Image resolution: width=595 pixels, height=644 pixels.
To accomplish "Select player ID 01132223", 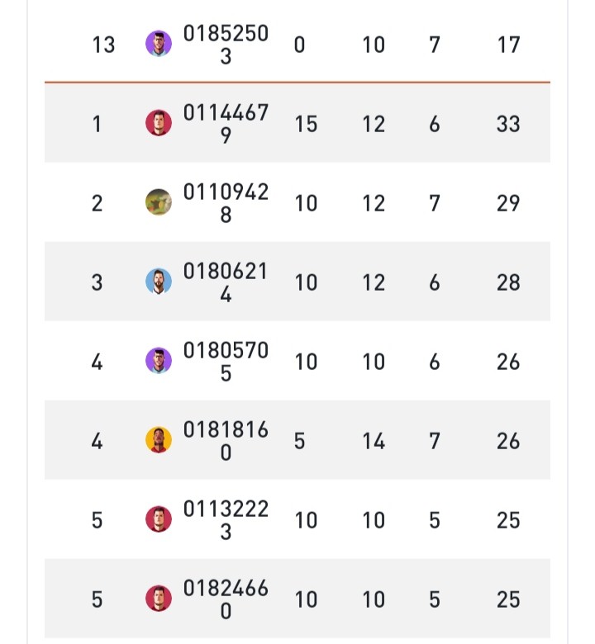I will (x=226, y=519).
